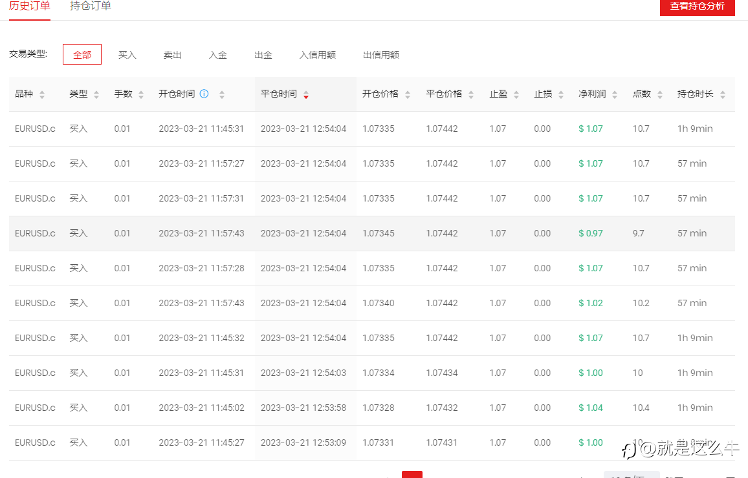
Task: Filter transactions by 买入
Action: click(x=127, y=55)
